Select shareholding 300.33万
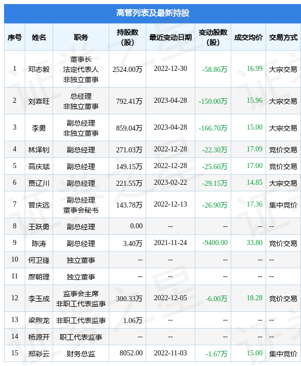 (x=130, y=299)
